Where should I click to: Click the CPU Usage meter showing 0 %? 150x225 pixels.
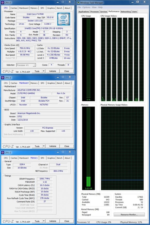(88, 59)
